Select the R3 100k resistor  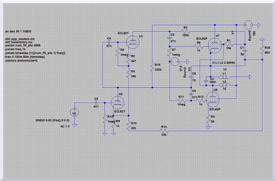tap(185, 32)
